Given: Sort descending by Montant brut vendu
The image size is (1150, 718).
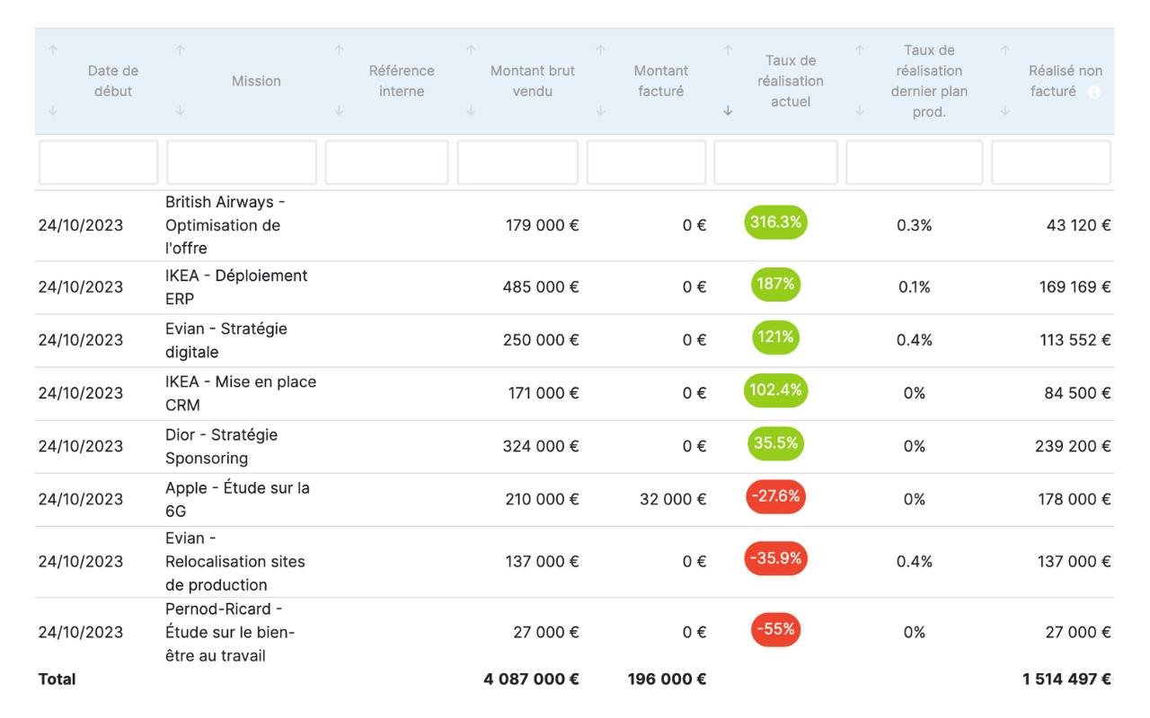Looking at the screenshot, I should point(471,111).
